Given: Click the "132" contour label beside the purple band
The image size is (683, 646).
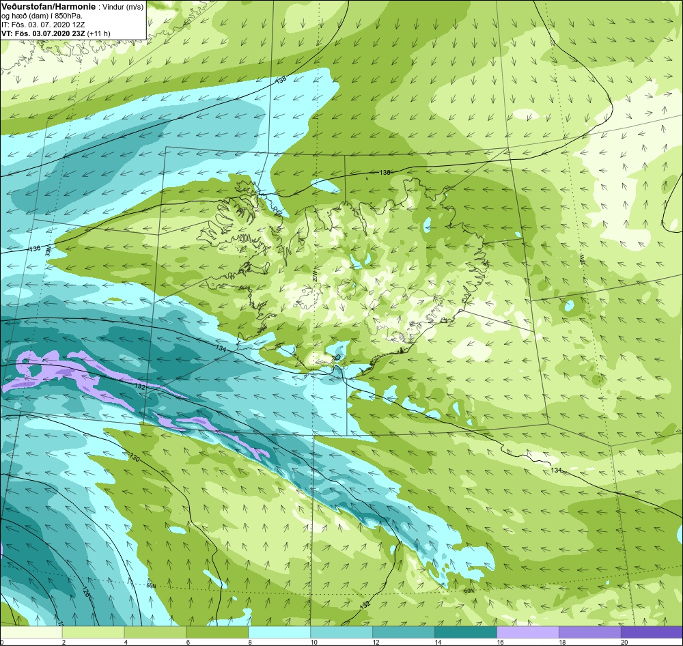Looking at the screenshot, I should point(139,387).
